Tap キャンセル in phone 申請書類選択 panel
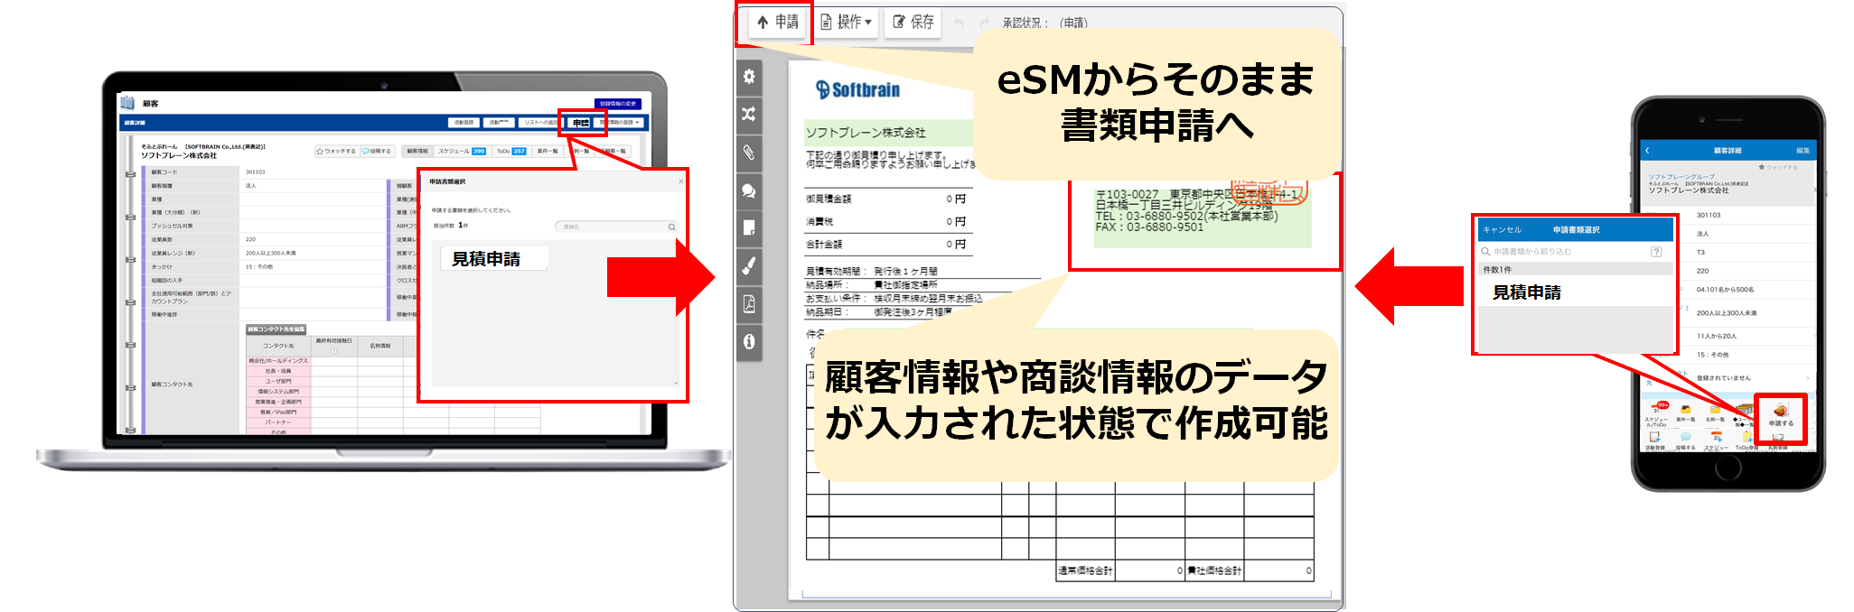The height and width of the screenshot is (612, 1854). click(x=1502, y=229)
